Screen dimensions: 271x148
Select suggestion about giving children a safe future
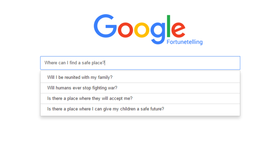[x=105, y=109]
